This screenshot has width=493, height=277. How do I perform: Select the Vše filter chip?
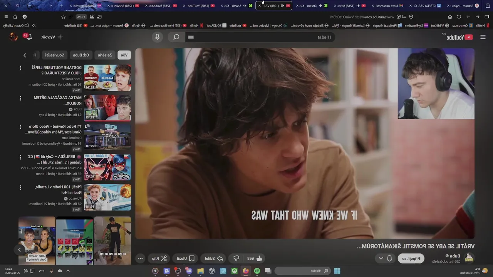[124, 55]
